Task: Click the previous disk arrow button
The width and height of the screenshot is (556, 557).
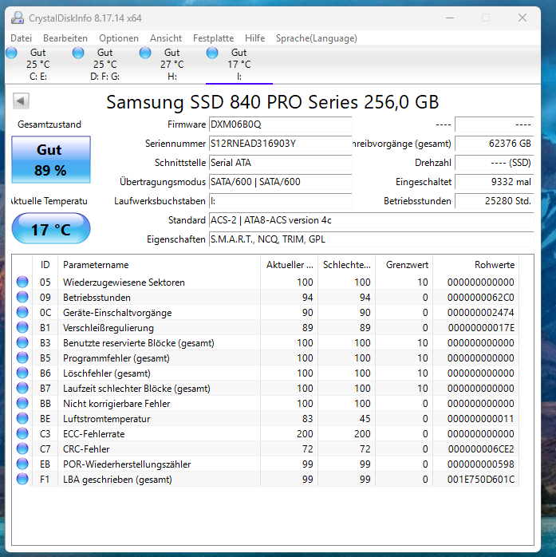Action: 21,101
